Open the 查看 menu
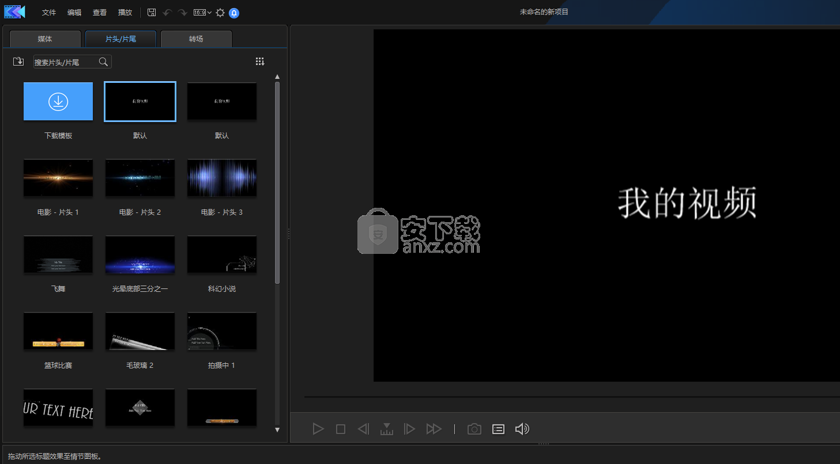 pyautogui.click(x=100, y=12)
